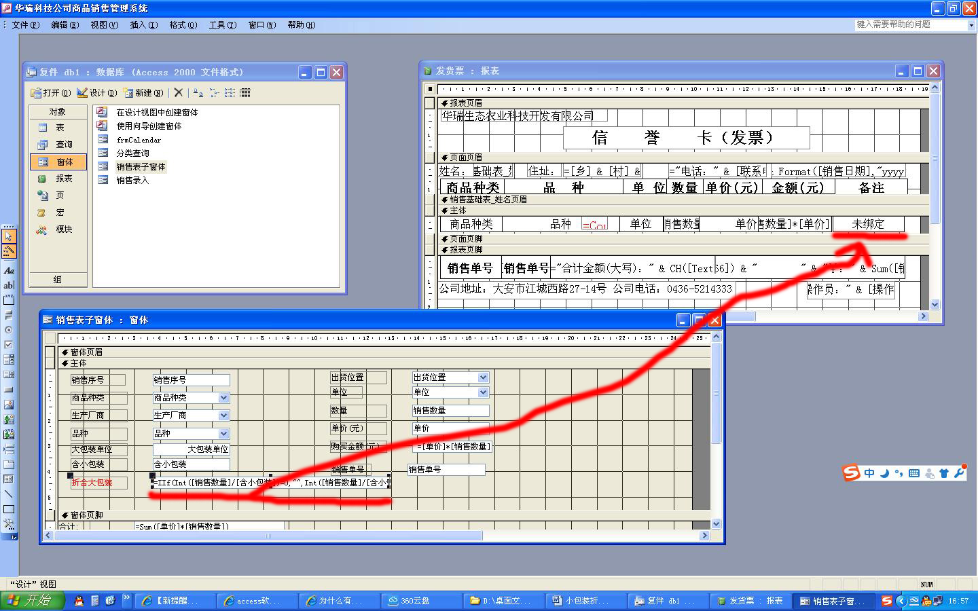The width and height of the screenshot is (978, 611).
Task: Select the Option Button radio tool
Action: tap(9, 330)
